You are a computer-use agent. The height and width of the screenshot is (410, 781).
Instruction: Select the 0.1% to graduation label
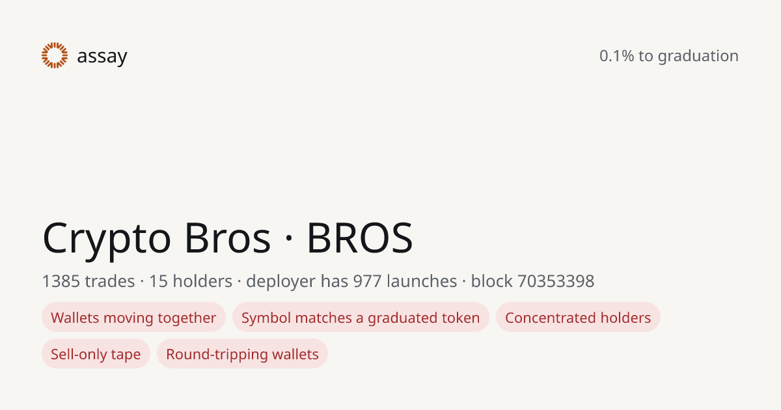pyautogui.click(x=669, y=56)
